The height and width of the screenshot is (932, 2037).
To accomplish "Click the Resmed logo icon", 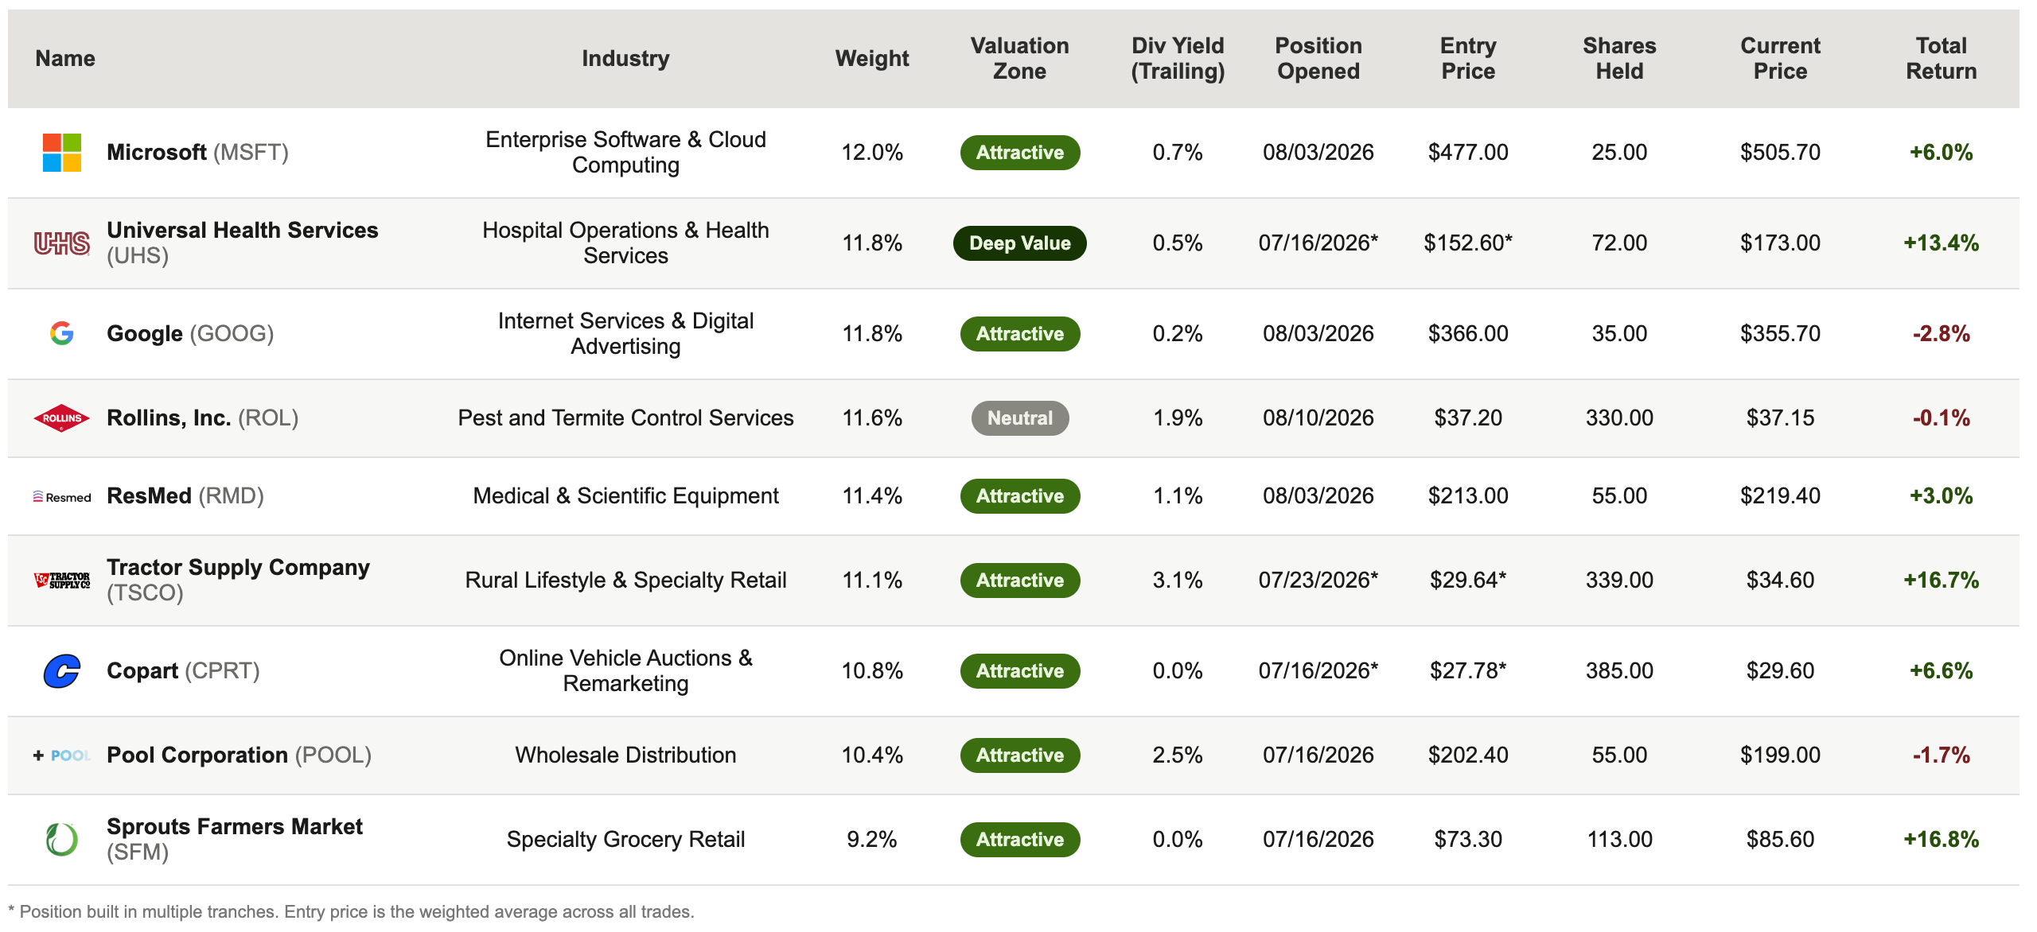I will click(x=62, y=497).
